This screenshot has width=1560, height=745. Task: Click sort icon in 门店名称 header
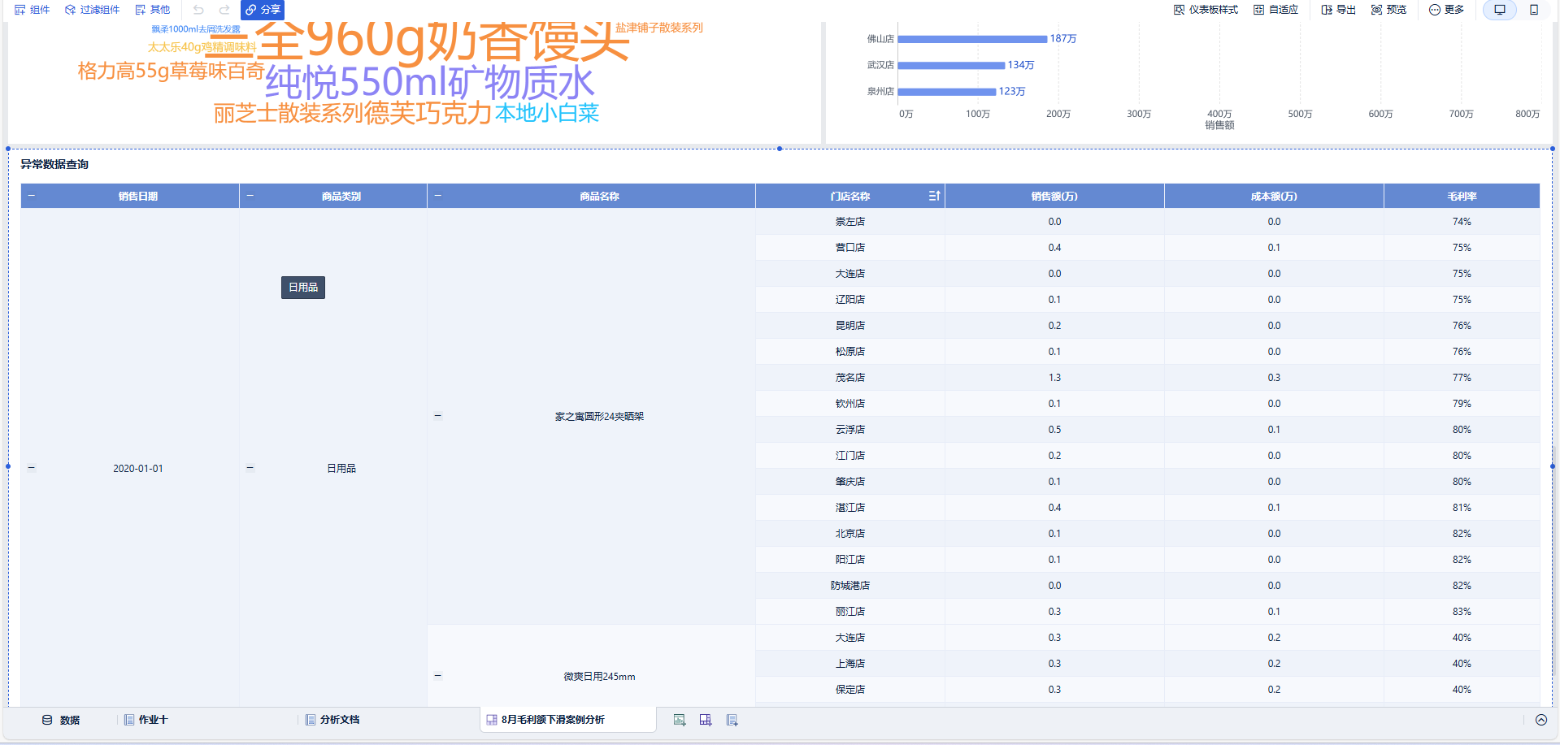934,196
